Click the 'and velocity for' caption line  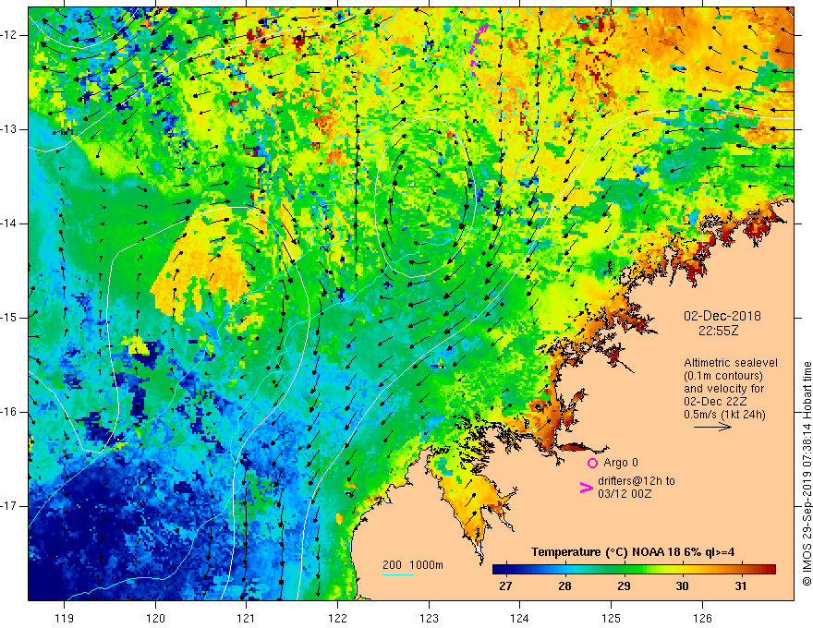pyautogui.click(x=723, y=389)
